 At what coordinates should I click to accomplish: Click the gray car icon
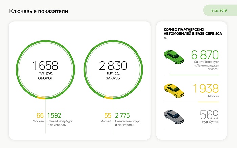(x=174, y=117)
